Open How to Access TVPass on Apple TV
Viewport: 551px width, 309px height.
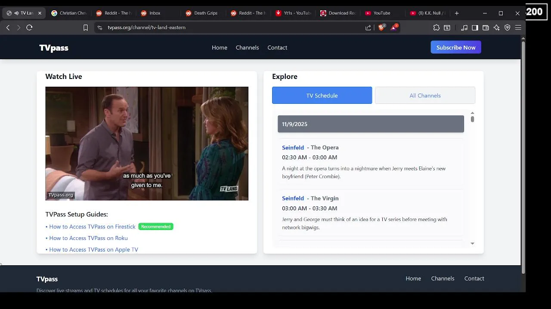click(x=93, y=249)
